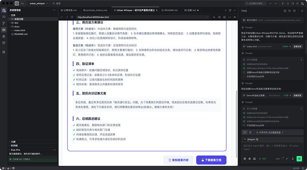Click the device preview icon in the browser toolbar
The height and width of the screenshot is (170, 307).
224,17
